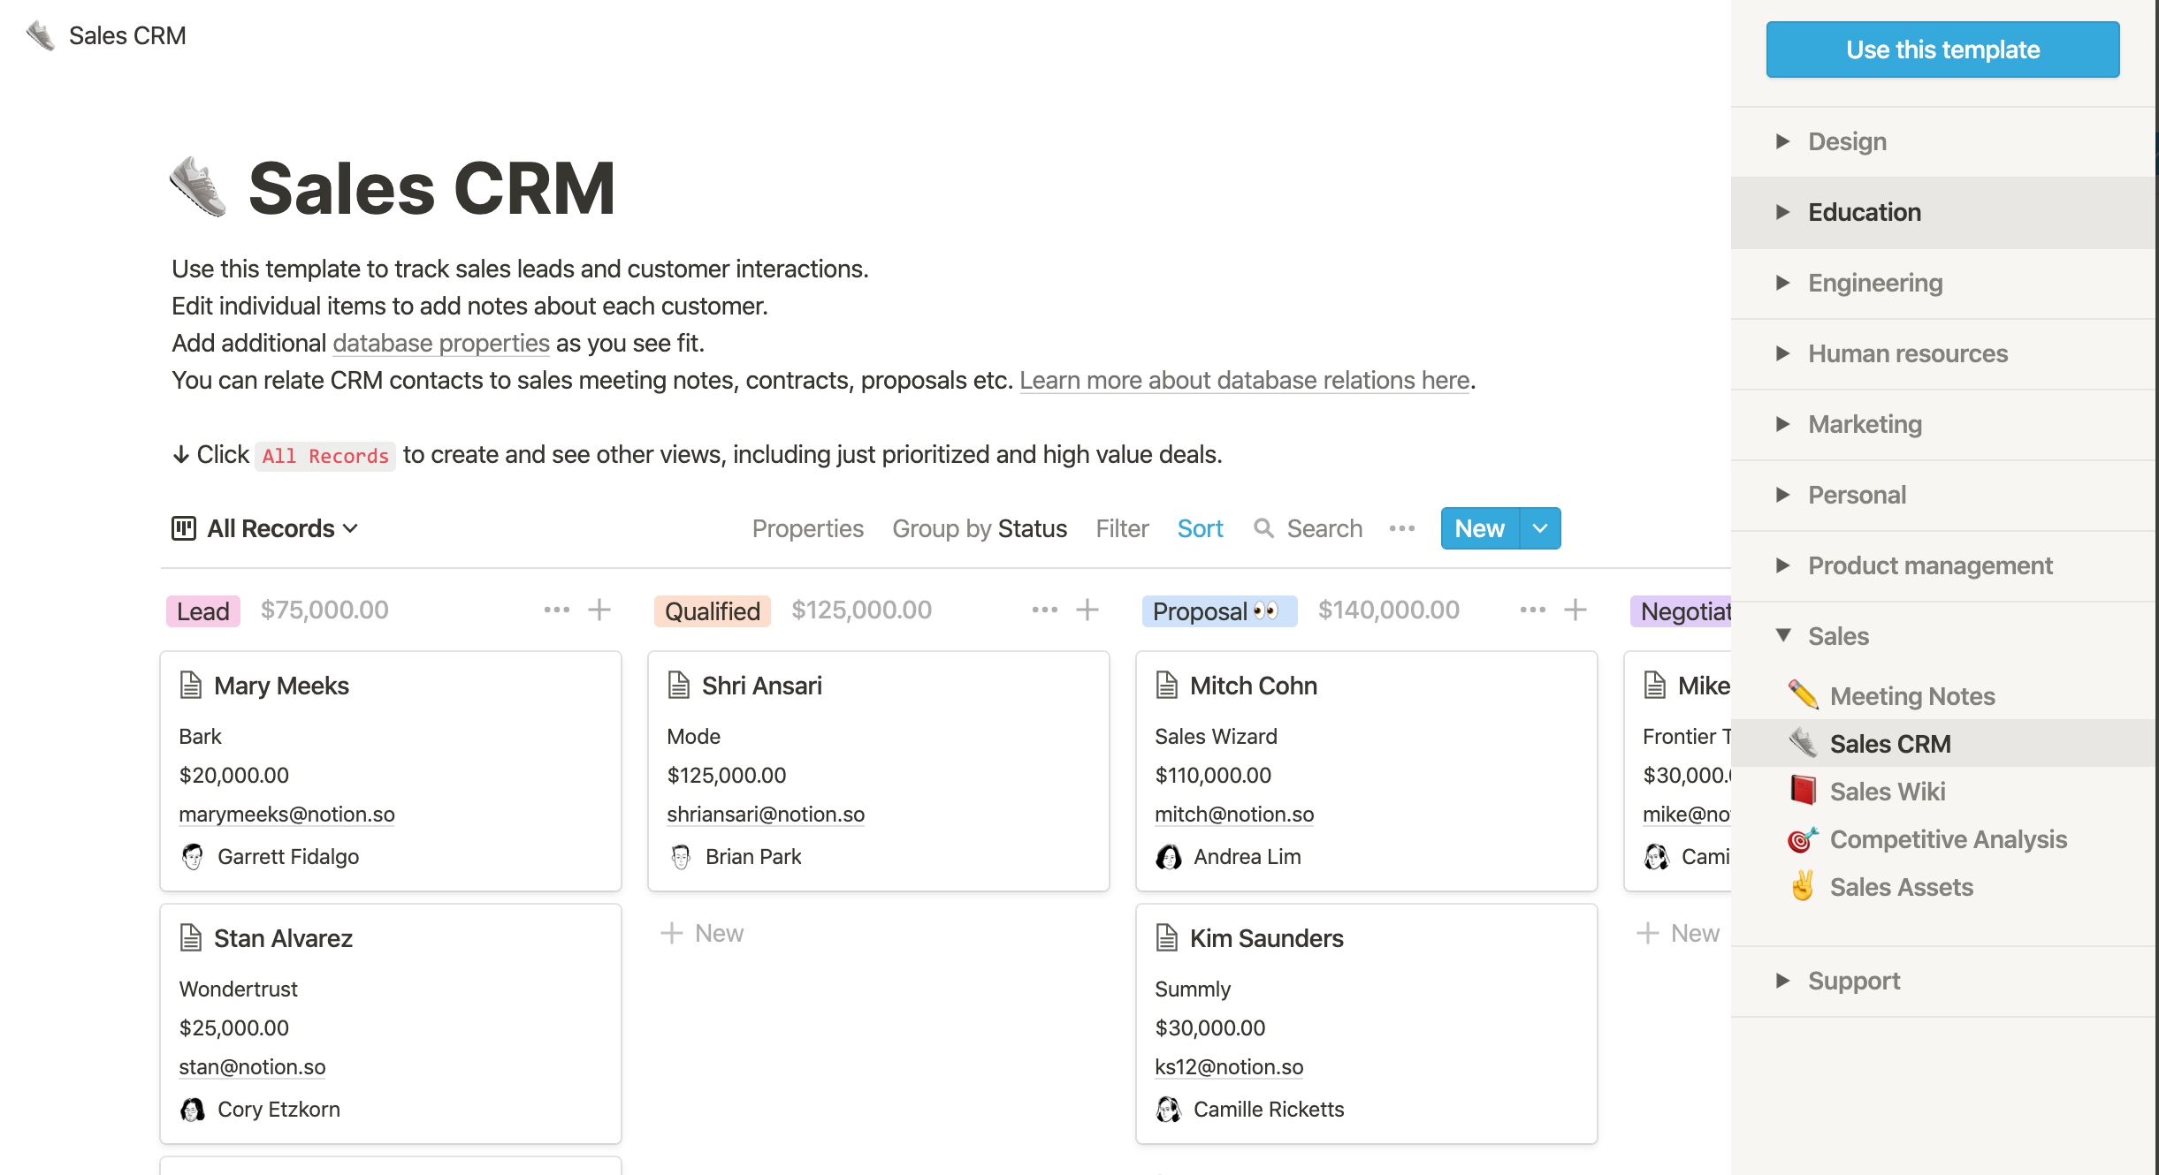Image resolution: width=2159 pixels, height=1175 pixels.
Task: Click the search magnifier icon in toolbar
Action: click(1263, 528)
